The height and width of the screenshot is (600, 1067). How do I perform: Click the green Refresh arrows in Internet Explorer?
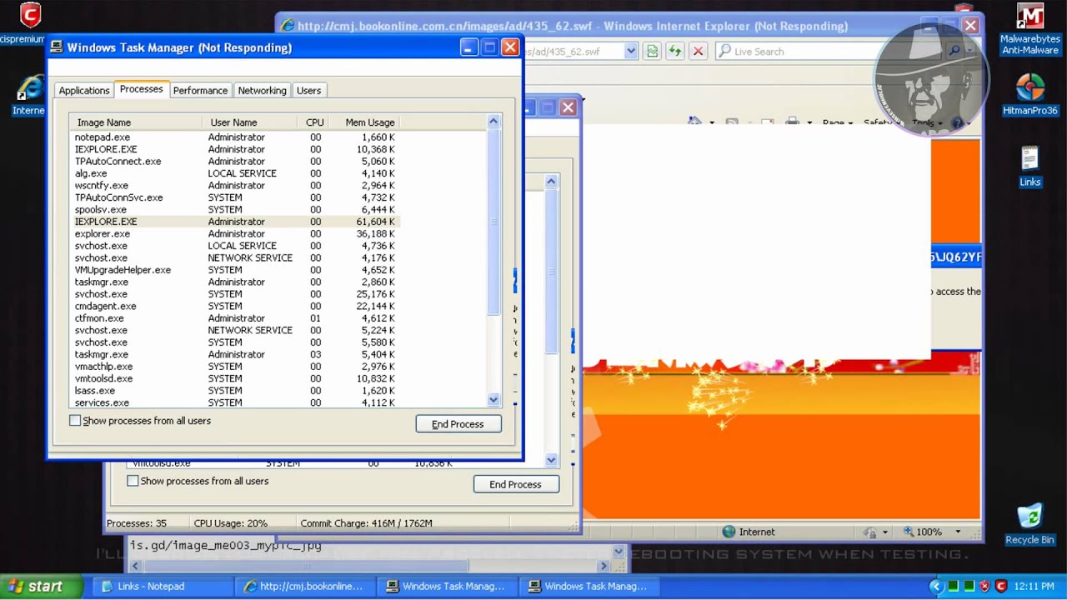(x=674, y=52)
